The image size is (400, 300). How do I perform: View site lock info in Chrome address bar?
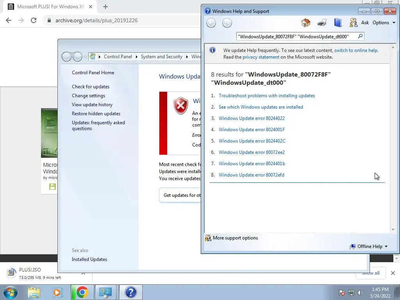[49, 20]
